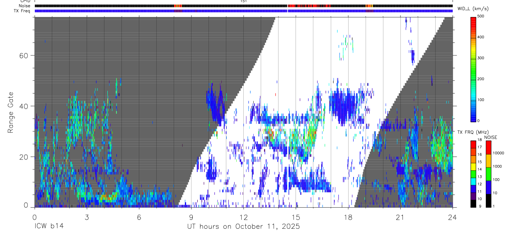The height and width of the screenshot is (235, 509).
Task: Click red 17–18 MHz swatch in TX FRQ legend
Action: (473, 144)
